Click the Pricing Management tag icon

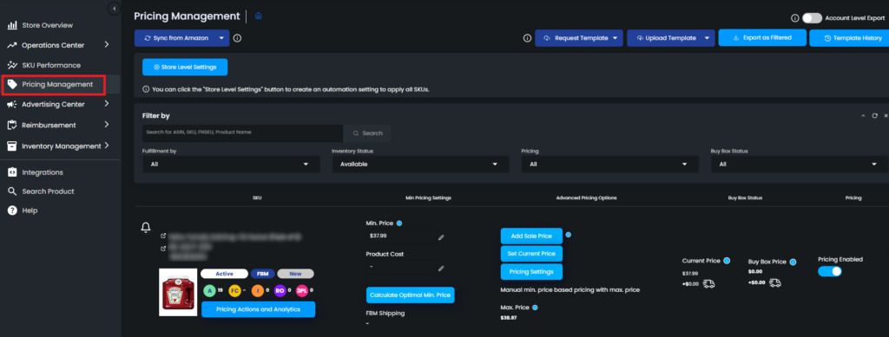tap(12, 84)
